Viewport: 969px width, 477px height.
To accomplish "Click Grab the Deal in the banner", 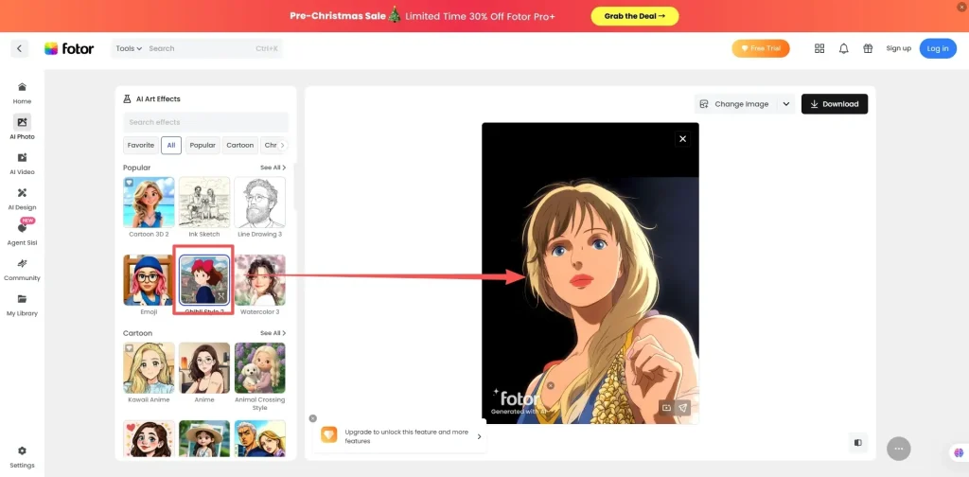I will tap(635, 16).
